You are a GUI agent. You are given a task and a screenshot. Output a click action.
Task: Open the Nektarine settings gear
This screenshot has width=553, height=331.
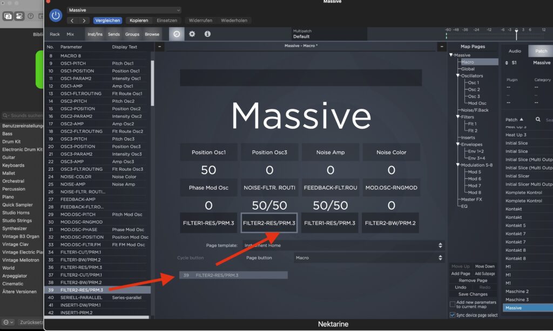(x=192, y=34)
